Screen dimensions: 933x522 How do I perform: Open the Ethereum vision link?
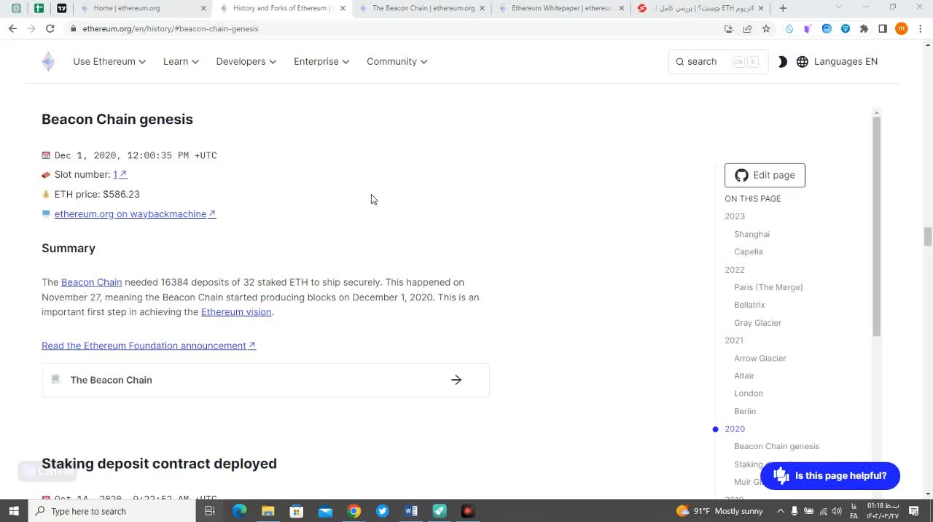(236, 312)
